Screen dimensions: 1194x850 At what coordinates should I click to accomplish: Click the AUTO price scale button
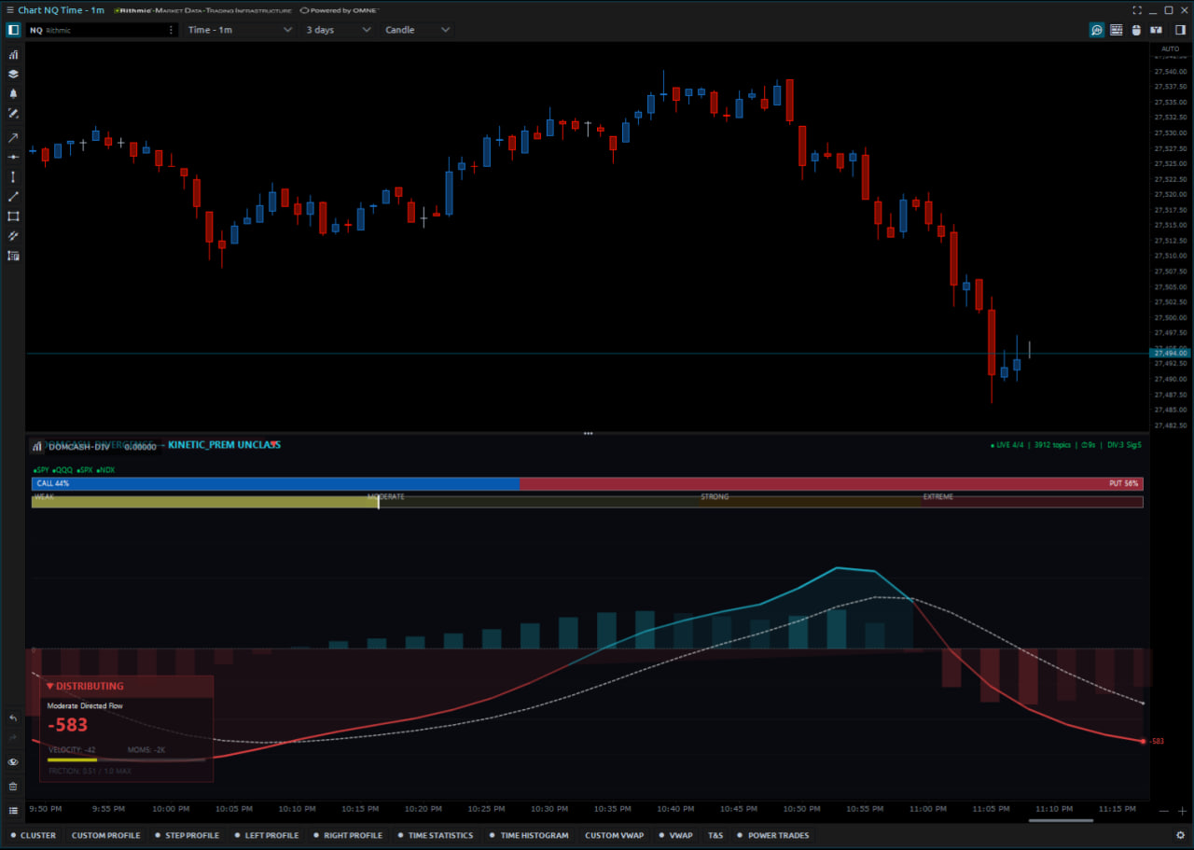pos(1170,49)
